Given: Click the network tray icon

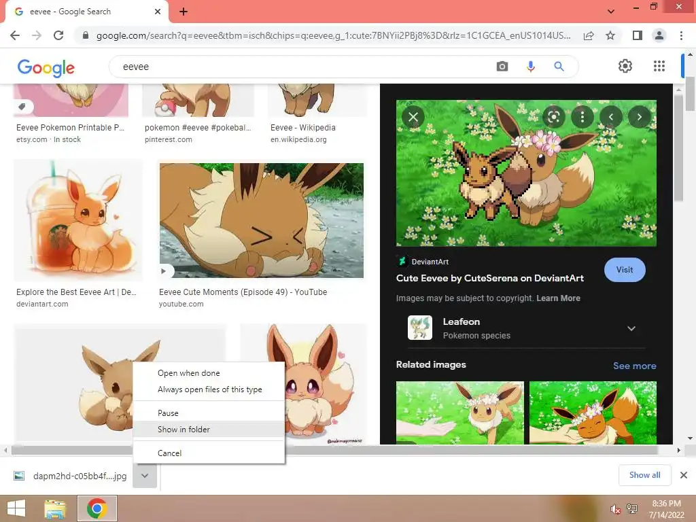Looking at the screenshot, I should coord(632,509).
